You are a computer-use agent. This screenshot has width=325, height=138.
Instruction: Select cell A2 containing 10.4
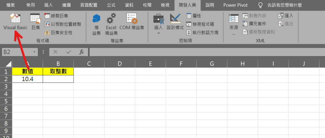(28, 79)
